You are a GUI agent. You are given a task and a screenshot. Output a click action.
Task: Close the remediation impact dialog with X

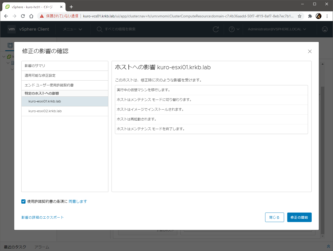pyautogui.click(x=310, y=51)
